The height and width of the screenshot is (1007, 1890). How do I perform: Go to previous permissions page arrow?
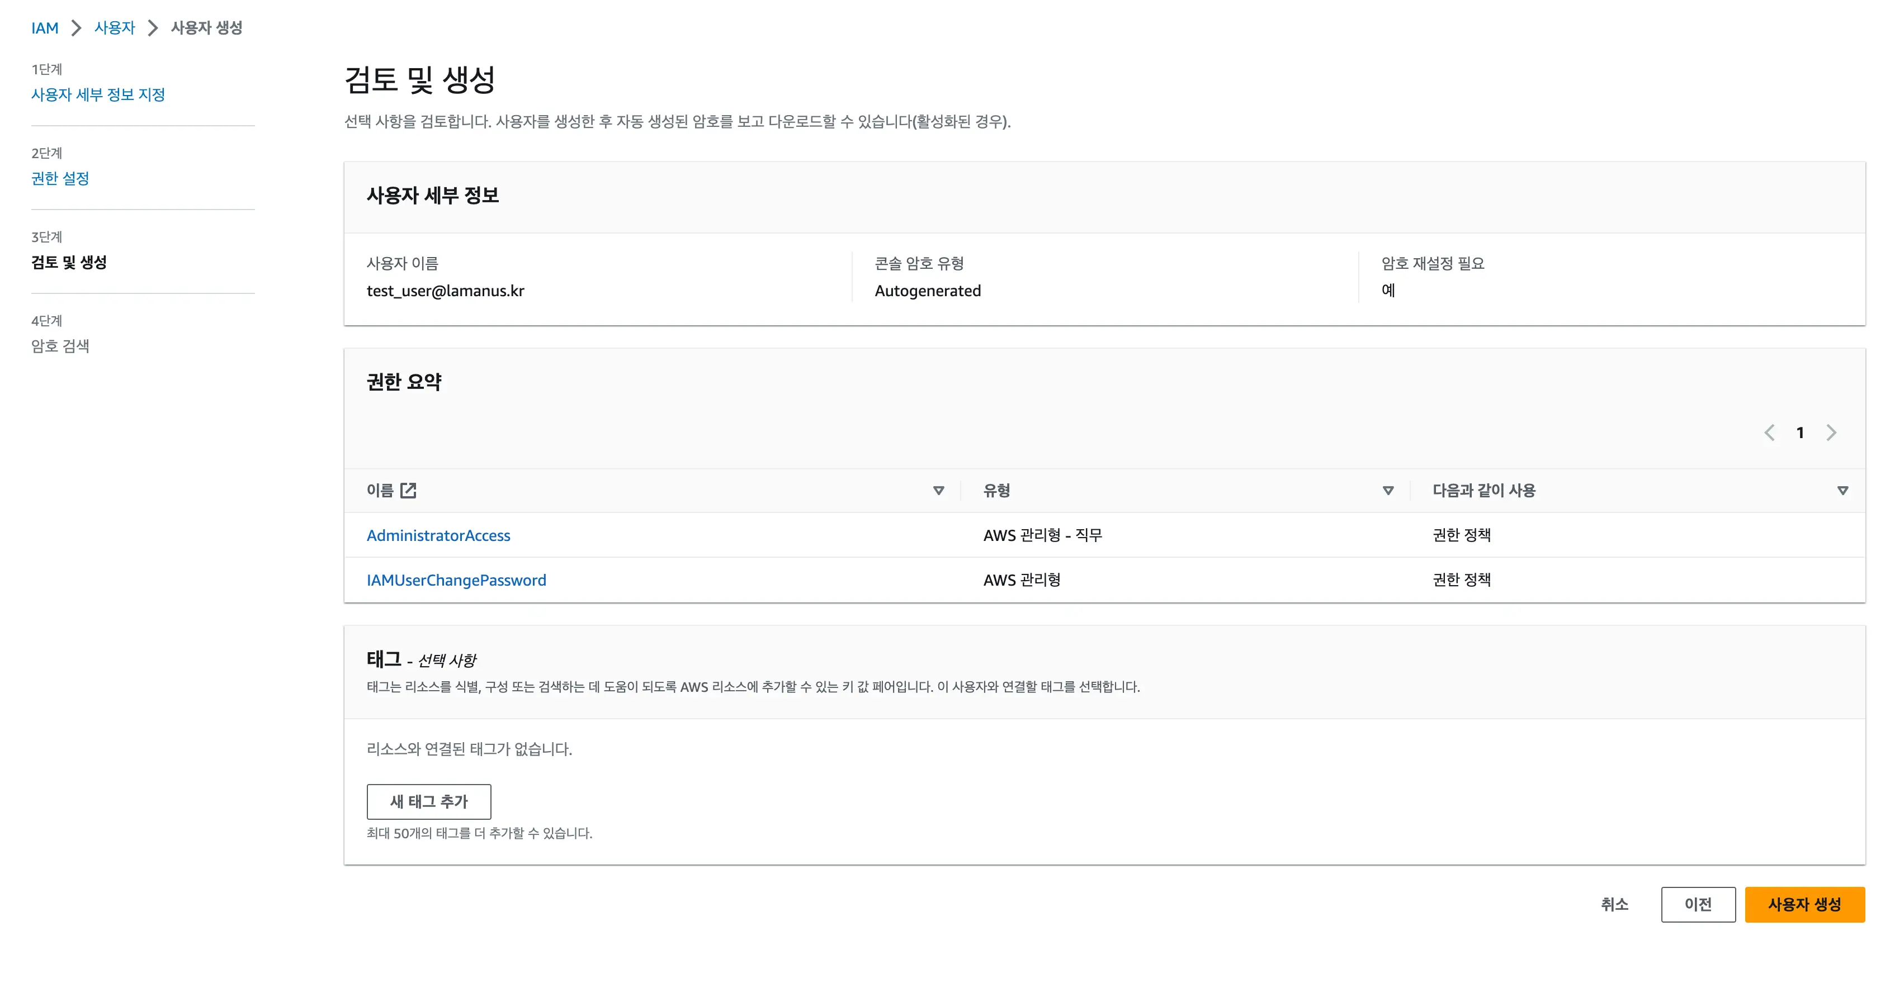tap(1769, 433)
